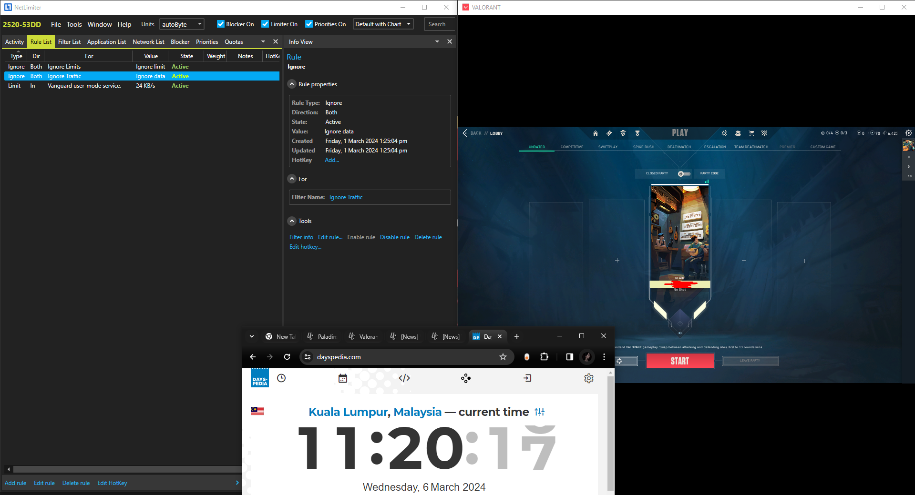This screenshot has height=495, width=915.
Task: Collapse Tools section in Info View
Action: click(x=292, y=221)
